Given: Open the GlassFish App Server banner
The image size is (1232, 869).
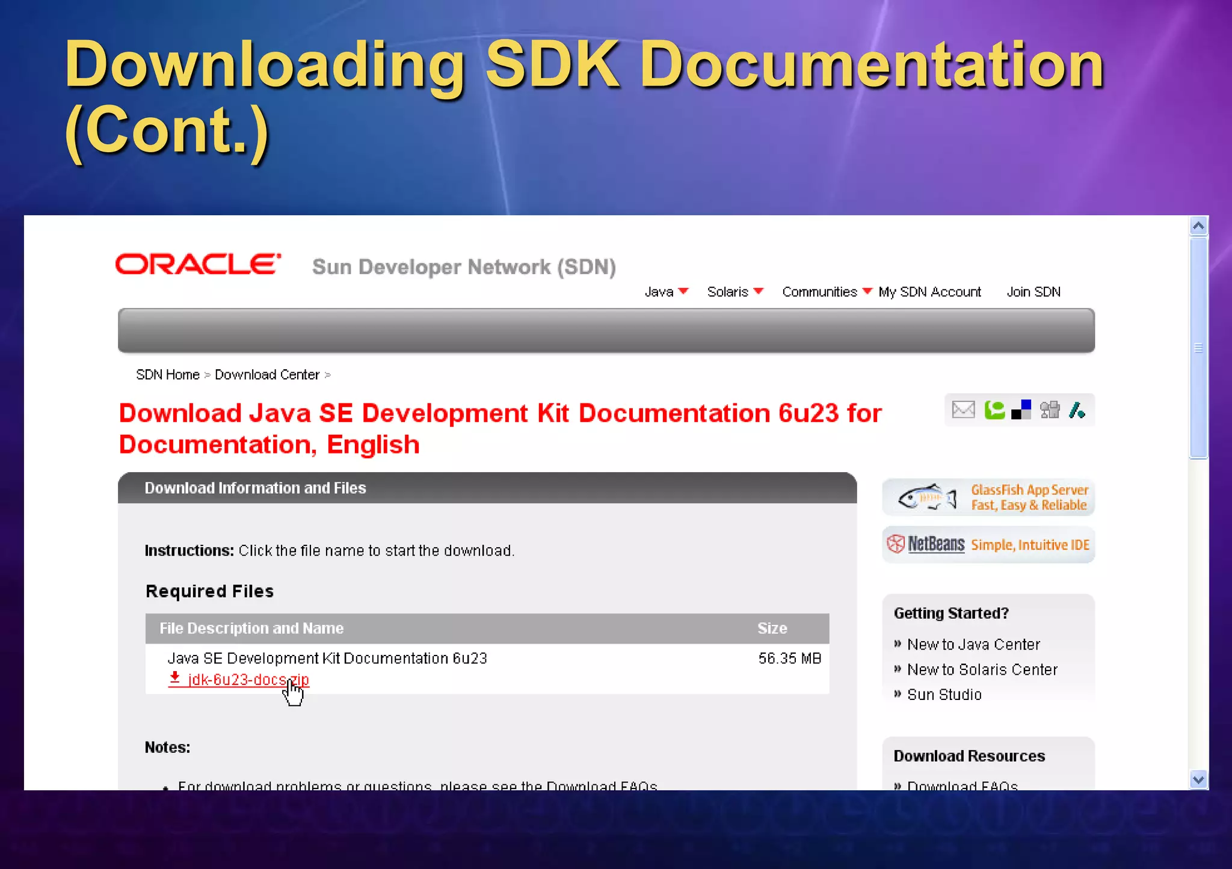Looking at the screenshot, I should point(988,497).
